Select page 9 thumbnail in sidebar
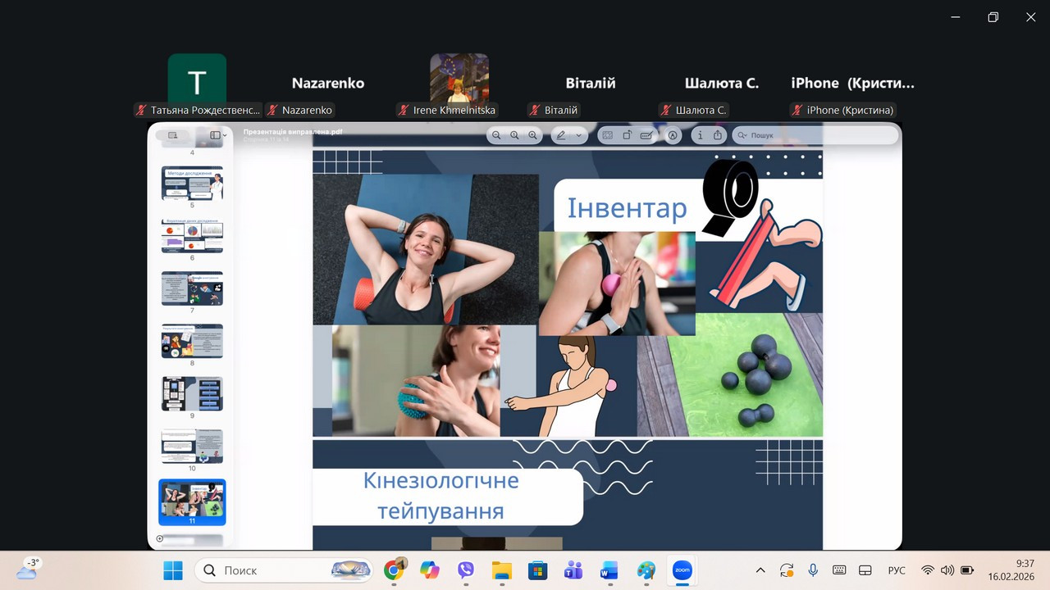Viewport: 1050px width, 590px height. coord(192,393)
